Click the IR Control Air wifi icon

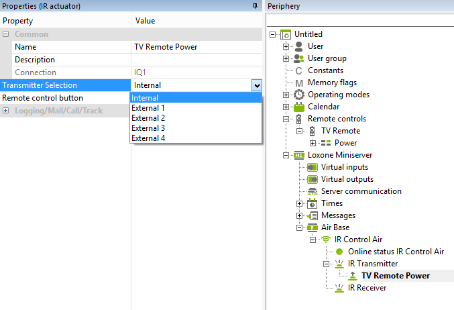click(326, 240)
